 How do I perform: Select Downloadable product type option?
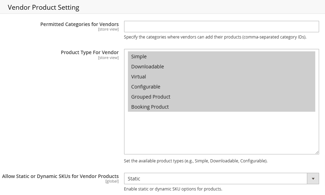(x=221, y=67)
